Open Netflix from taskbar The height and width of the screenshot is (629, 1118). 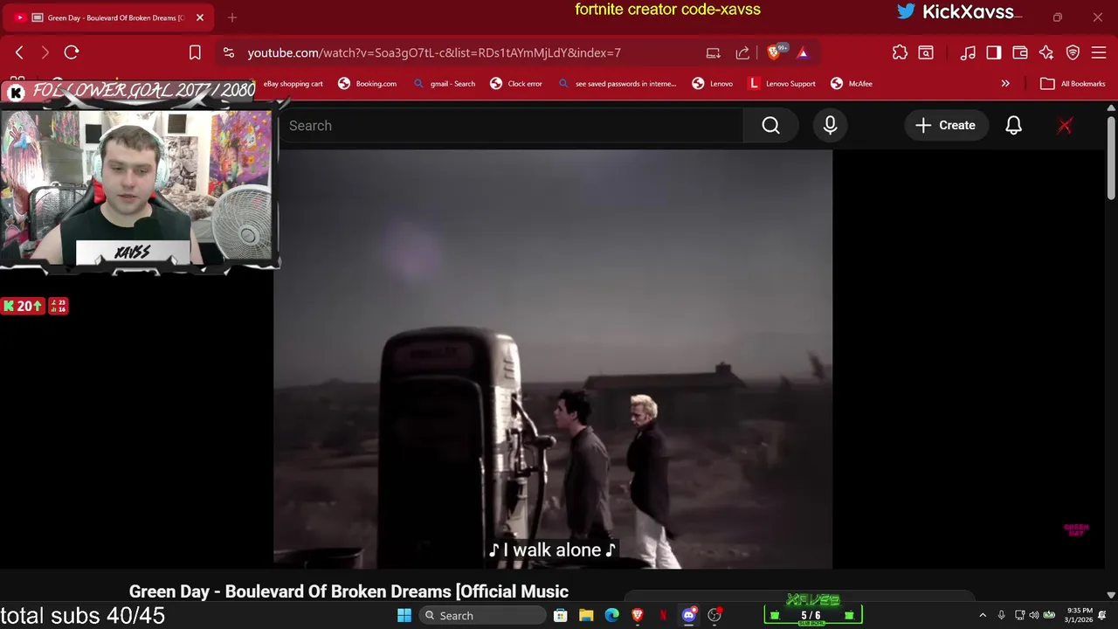point(663,615)
